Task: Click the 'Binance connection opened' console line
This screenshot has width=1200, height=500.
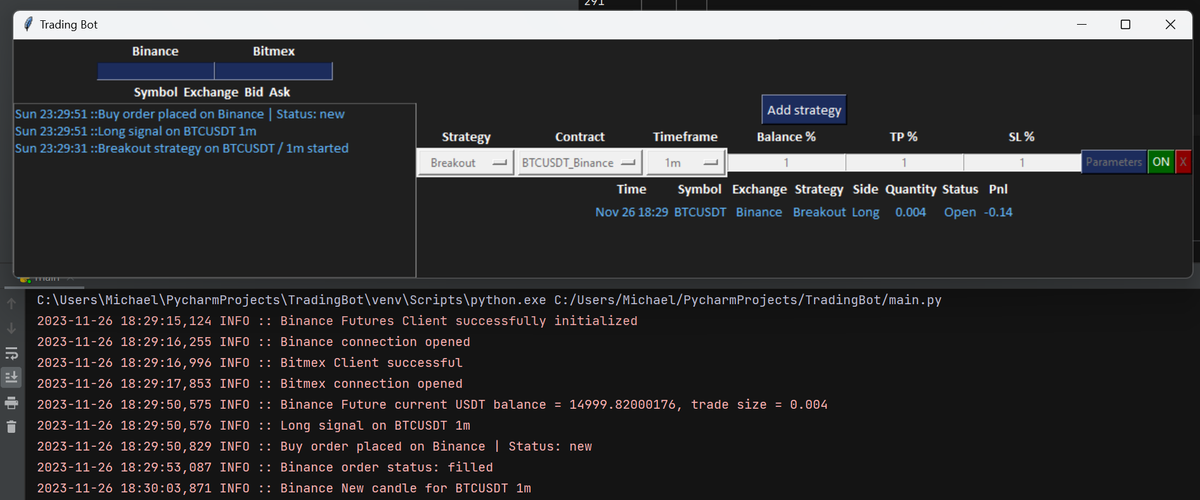Action: (x=254, y=342)
